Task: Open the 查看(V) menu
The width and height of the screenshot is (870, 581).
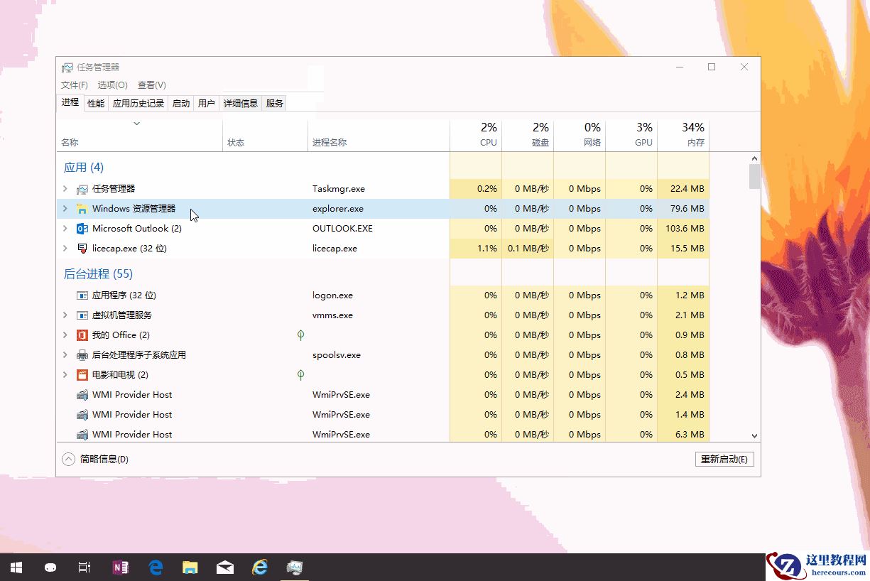Action: coord(151,85)
